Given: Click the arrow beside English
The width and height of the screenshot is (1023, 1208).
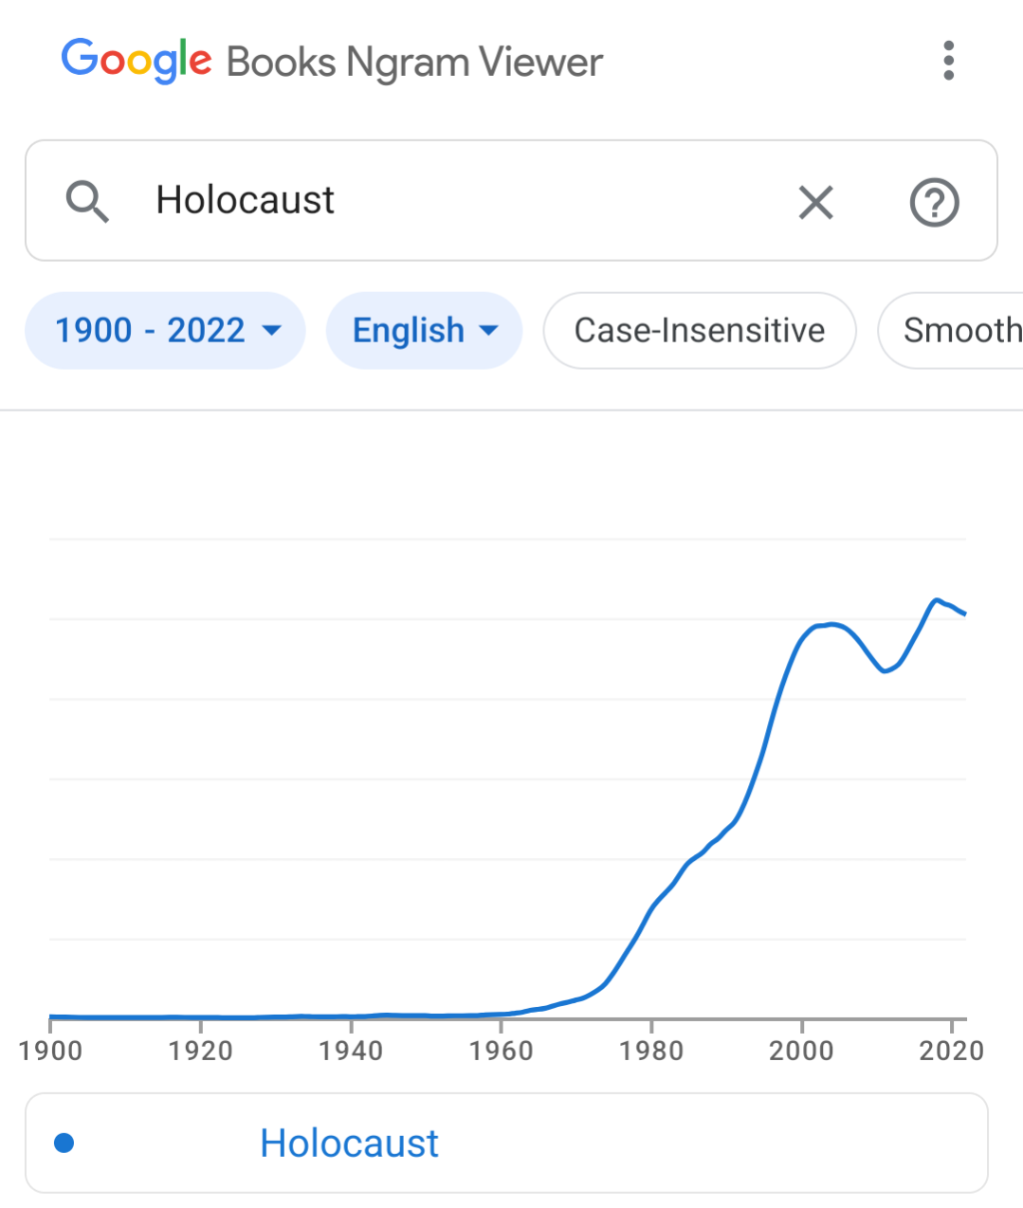Looking at the screenshot, I should (489, 331).
